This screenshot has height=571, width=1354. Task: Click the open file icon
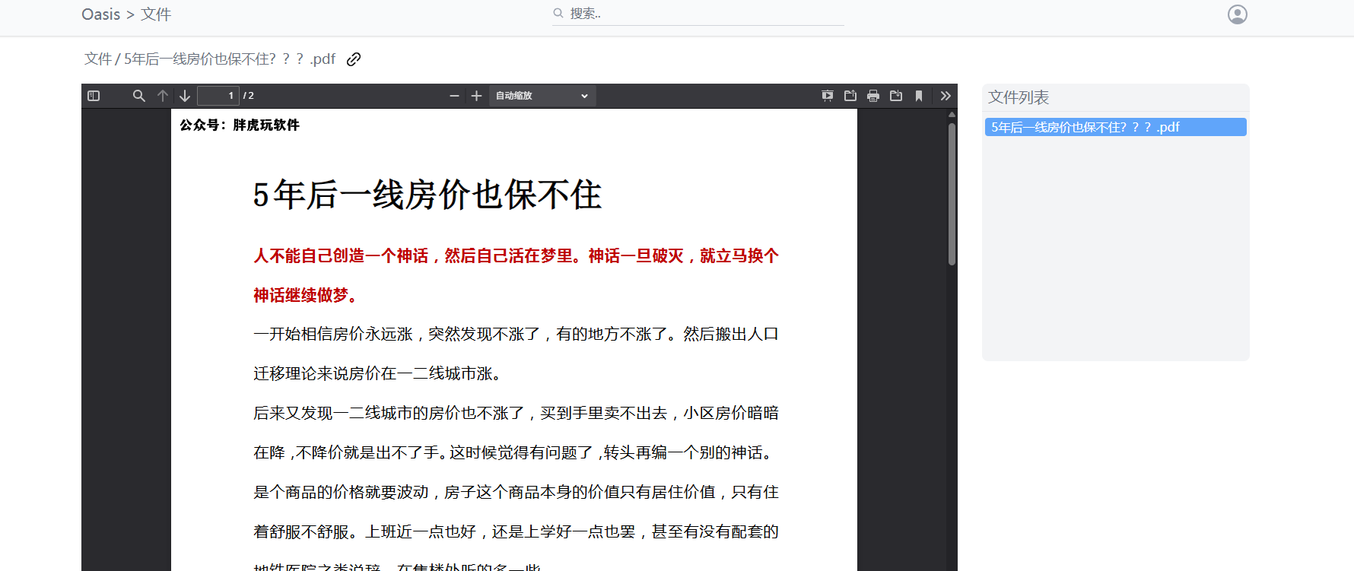[850, 96]
